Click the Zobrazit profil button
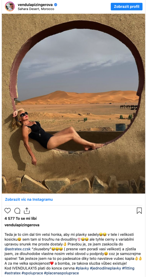Image resolution: width=146 pixels, height=277 pixels. coord(127,6)
